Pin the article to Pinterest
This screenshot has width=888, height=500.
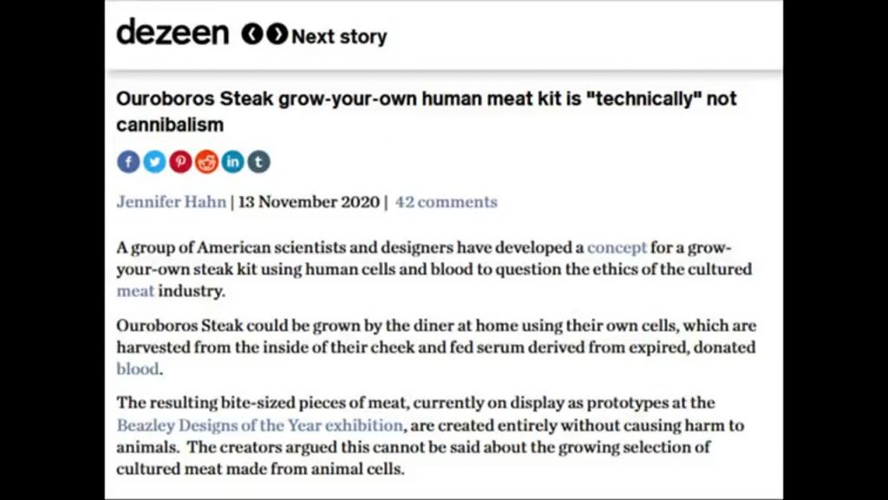point(180,162)
